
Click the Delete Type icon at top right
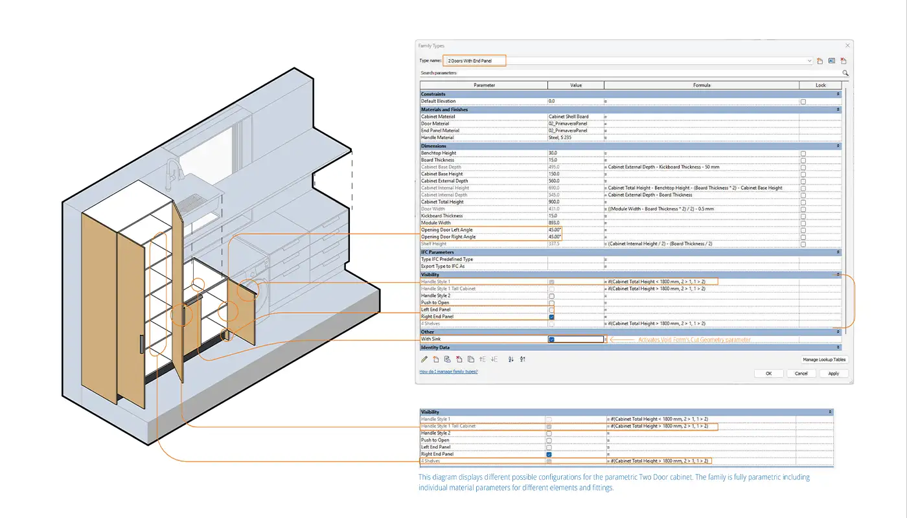point(844,61)
